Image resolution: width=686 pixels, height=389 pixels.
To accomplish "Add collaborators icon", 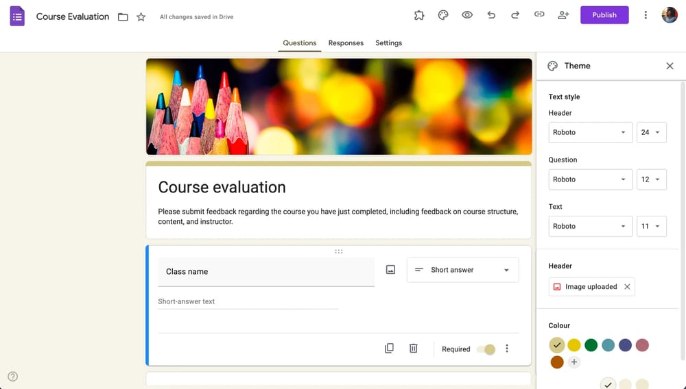I will (563, 15).
